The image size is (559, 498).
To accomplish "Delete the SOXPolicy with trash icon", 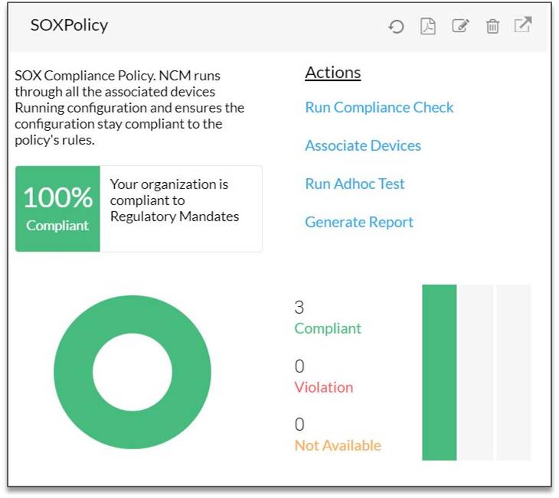I will pos(492,26).
